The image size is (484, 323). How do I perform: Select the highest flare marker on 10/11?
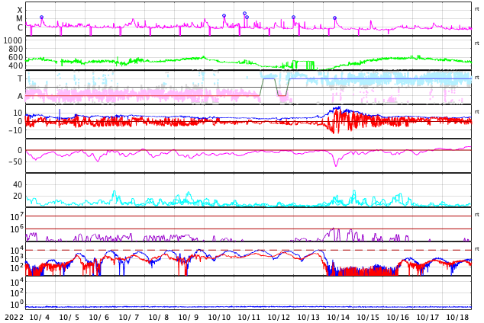[x=245, y=13]
